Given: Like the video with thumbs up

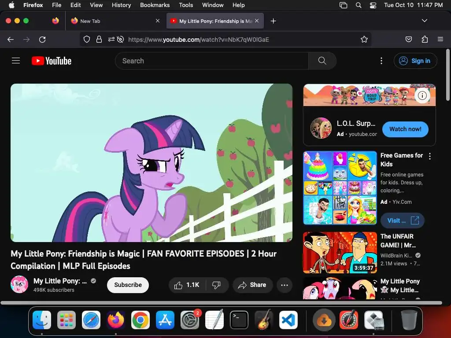Looking at the screenshot, I should (187, 285).
